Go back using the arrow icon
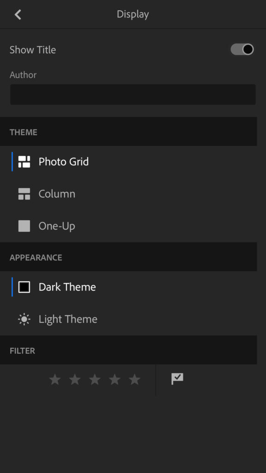 18,14
